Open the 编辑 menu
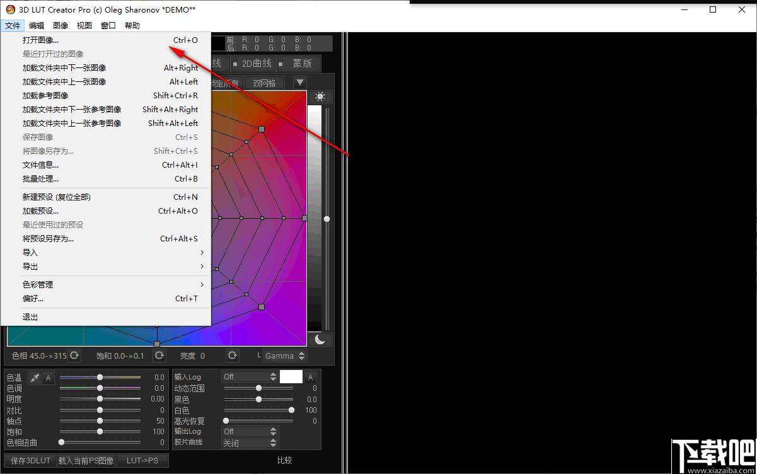Image resolution: width=757 pixels, height=474 pixels. [37, 25]
